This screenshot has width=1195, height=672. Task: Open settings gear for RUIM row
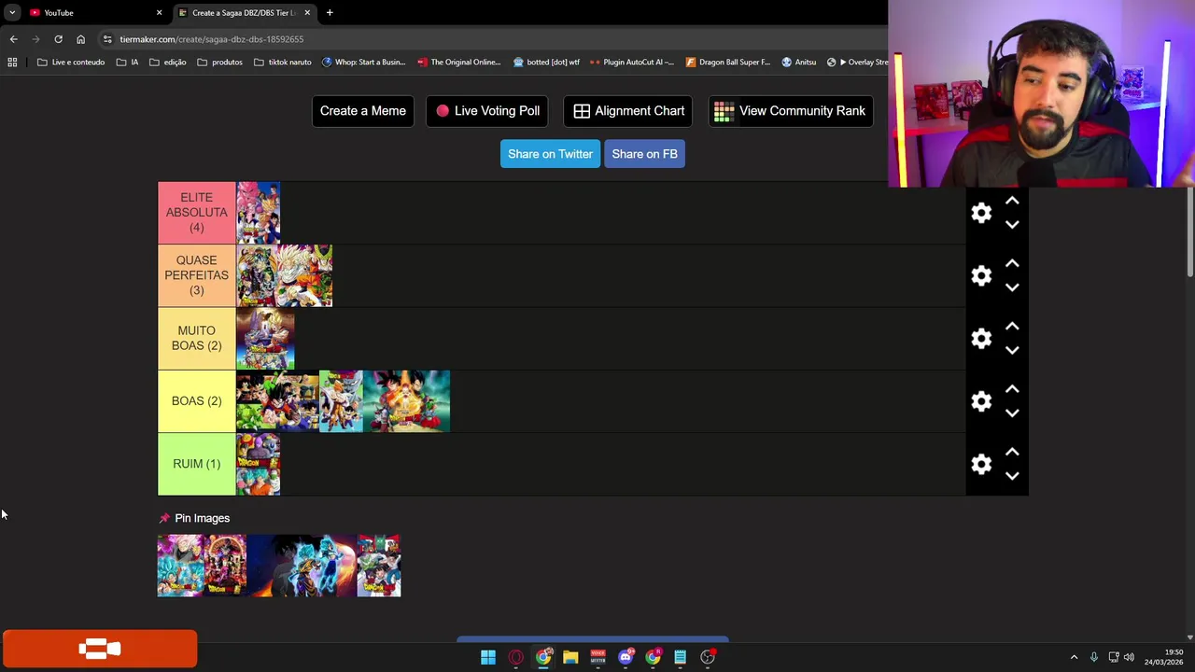click(981, 464)
